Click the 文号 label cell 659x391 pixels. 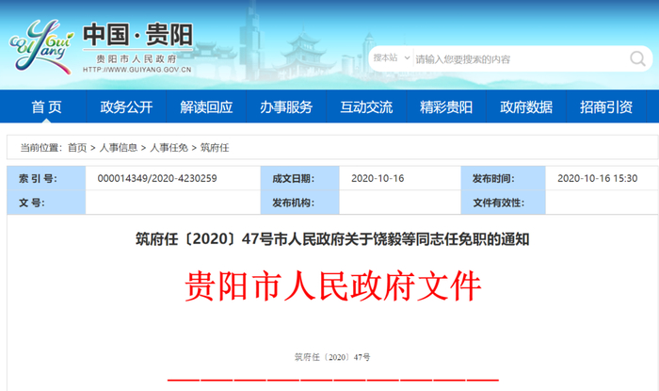point(46,203)
